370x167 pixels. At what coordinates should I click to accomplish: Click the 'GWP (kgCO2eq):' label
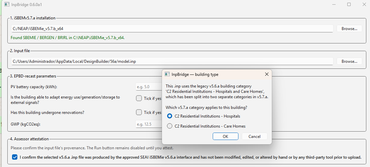26,124
